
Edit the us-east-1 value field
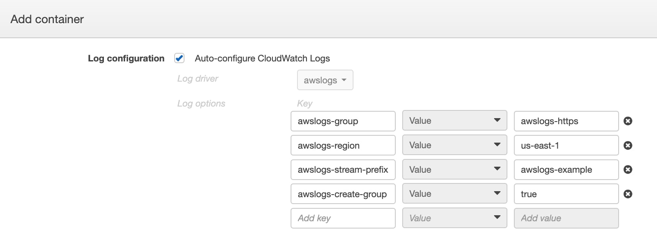(x=566, y=145)
